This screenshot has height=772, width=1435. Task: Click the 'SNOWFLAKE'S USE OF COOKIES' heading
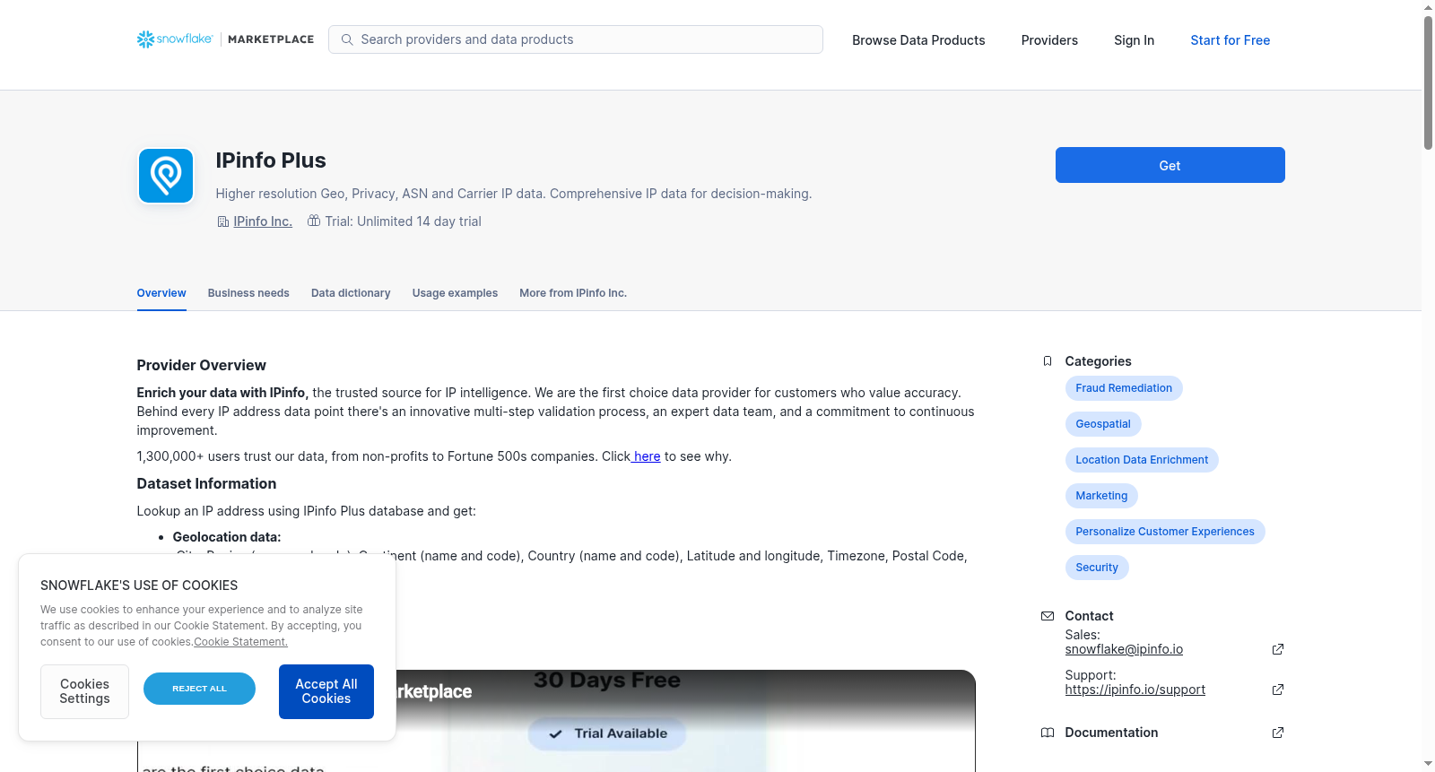[x=139, y=586]
